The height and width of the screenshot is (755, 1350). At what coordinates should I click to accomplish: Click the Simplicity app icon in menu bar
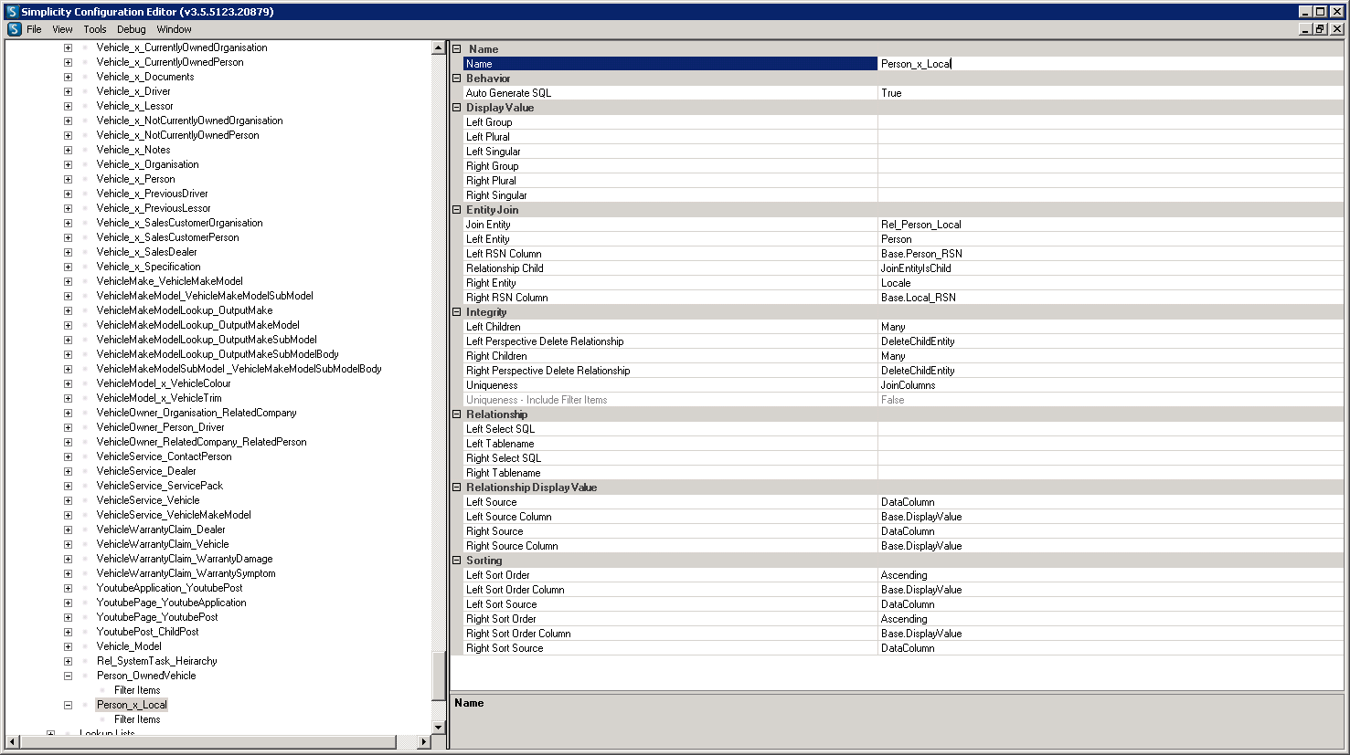[x=14, y=29]
